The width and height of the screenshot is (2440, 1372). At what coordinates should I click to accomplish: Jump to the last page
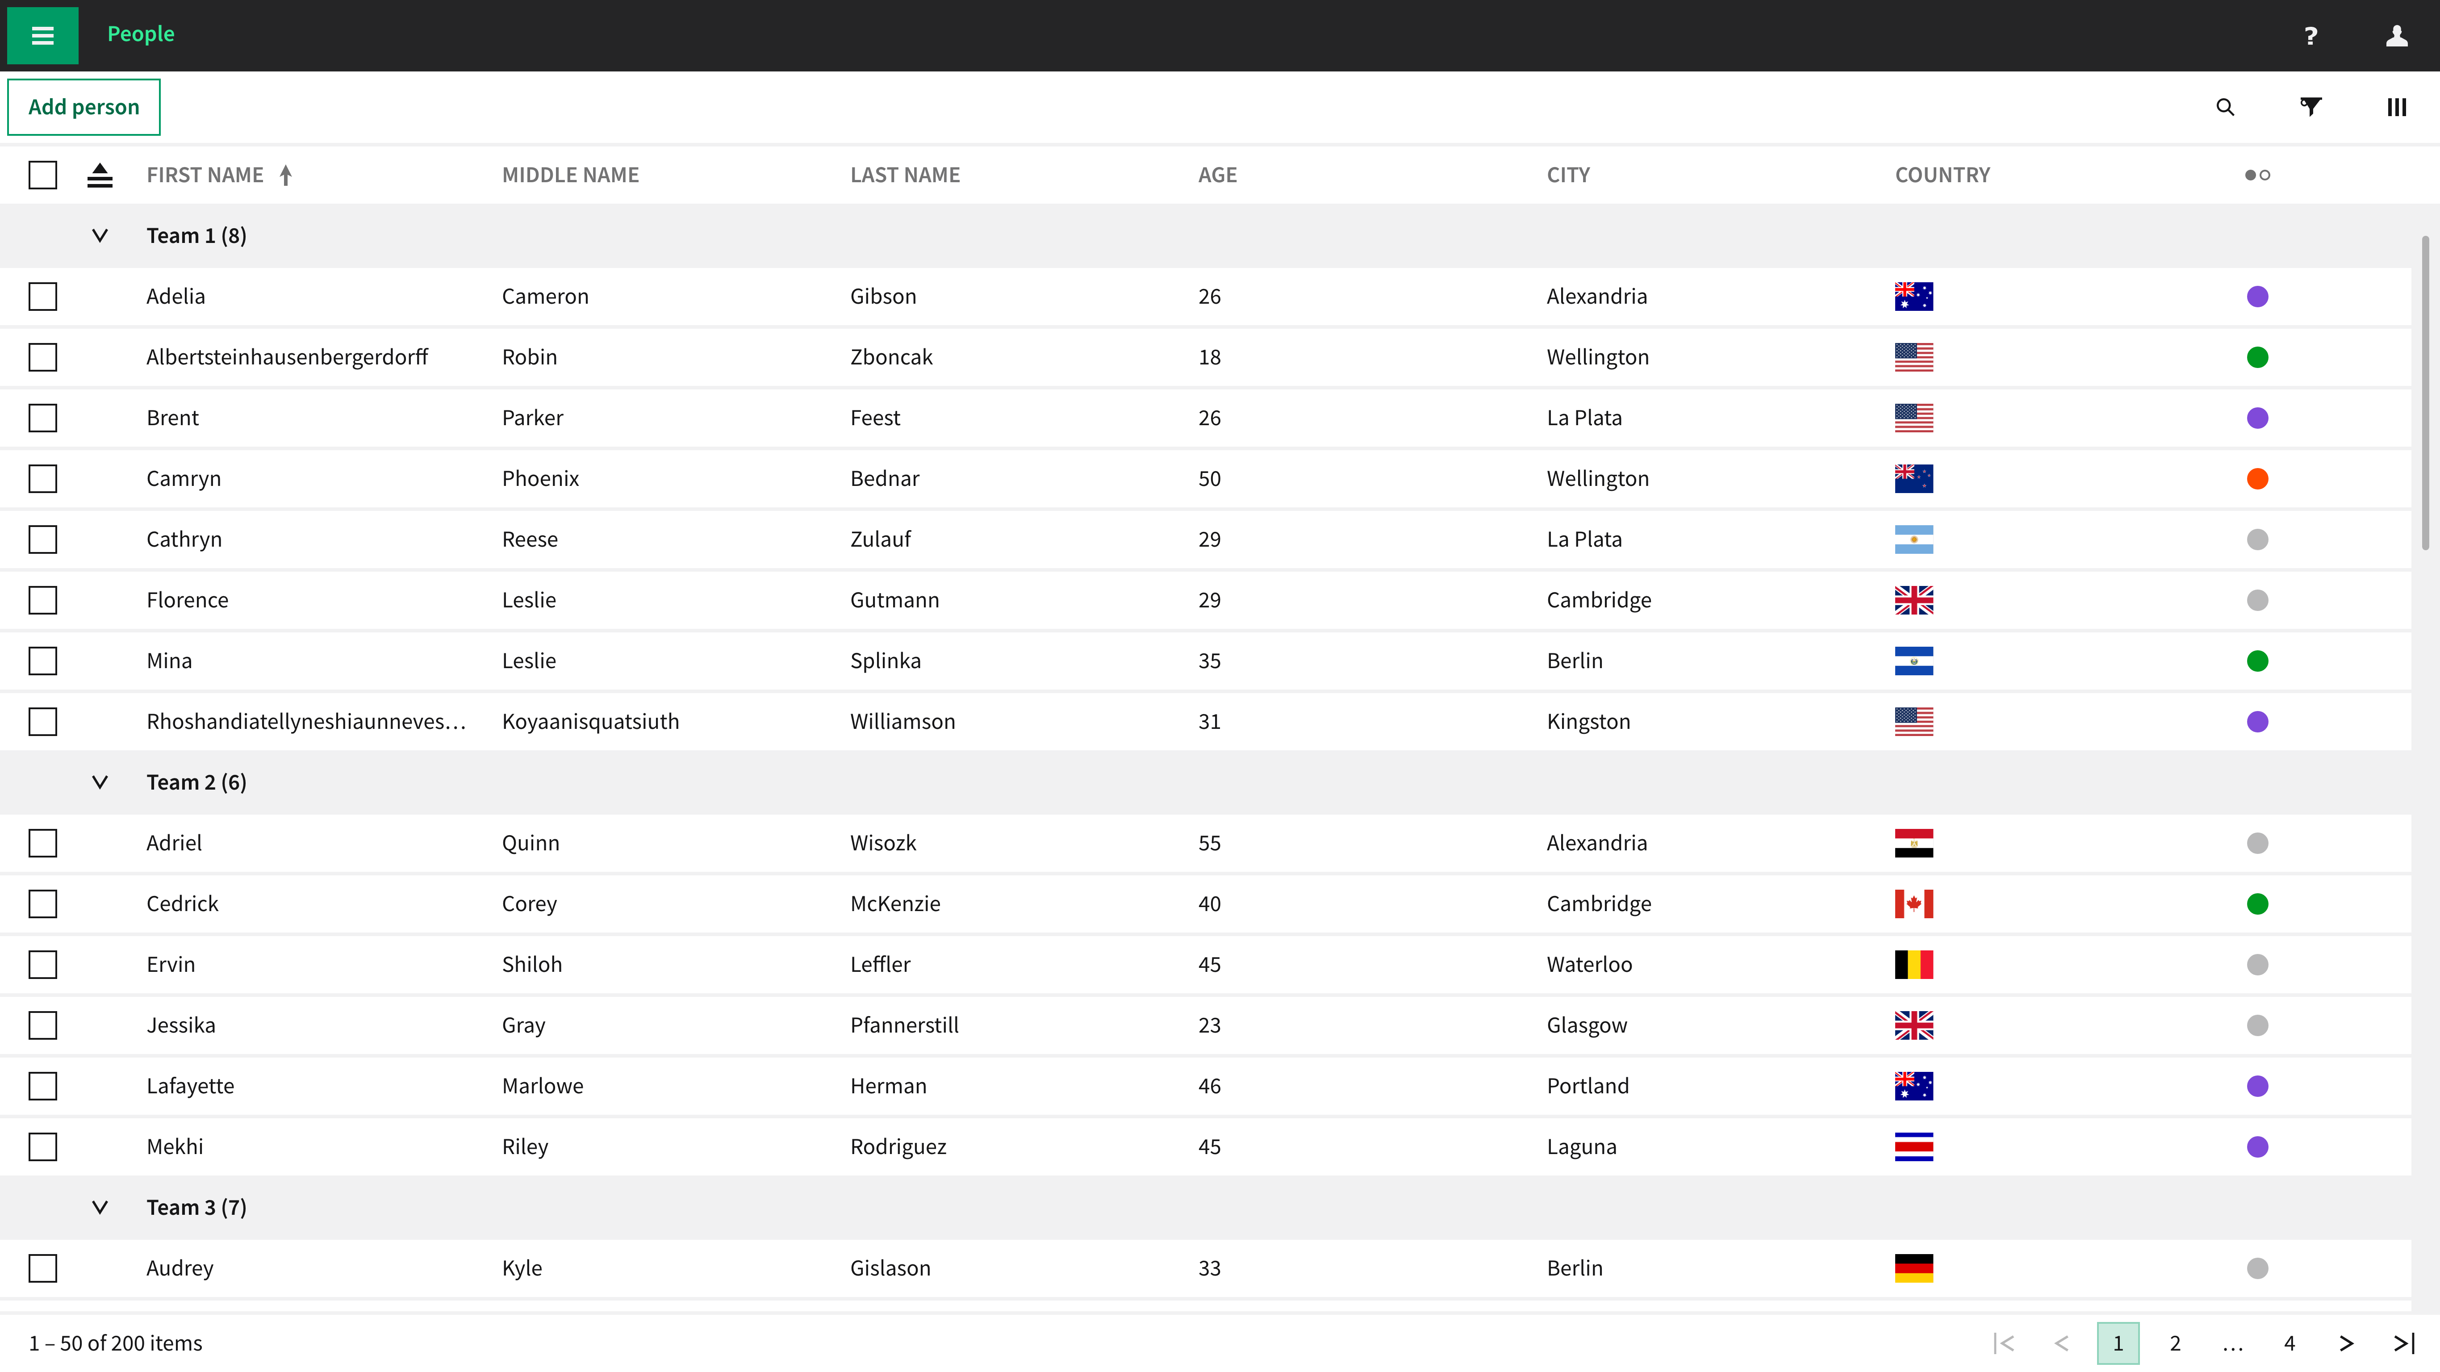pyautogui.click(x=2404, y=1343)
